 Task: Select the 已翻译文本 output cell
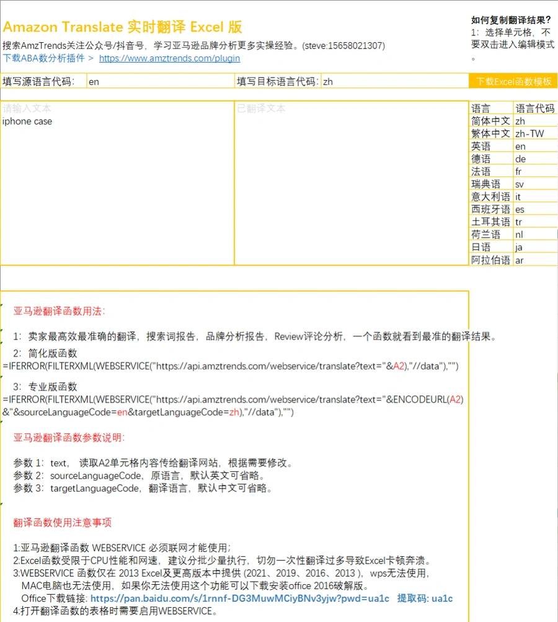pos(352,183)
